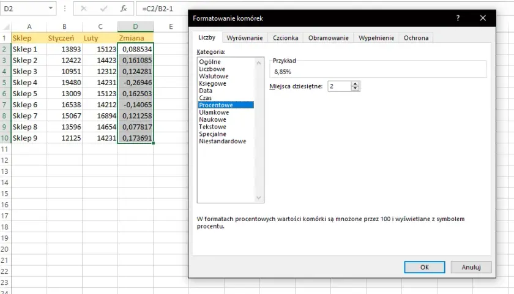Viewport: 514px width, 294px height.
Task: Click cell with value -0,26946
Action: [135, 82]
